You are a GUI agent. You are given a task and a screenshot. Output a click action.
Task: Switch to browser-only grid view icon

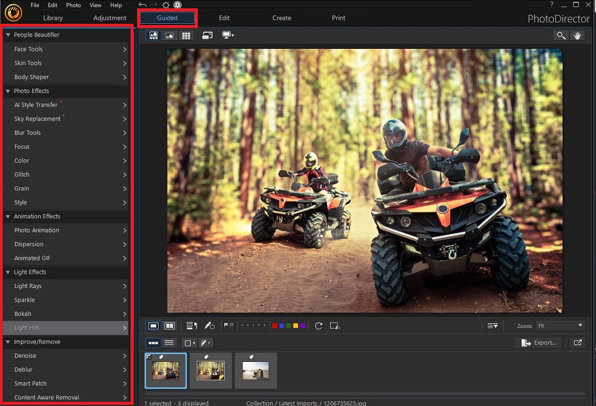186,35
